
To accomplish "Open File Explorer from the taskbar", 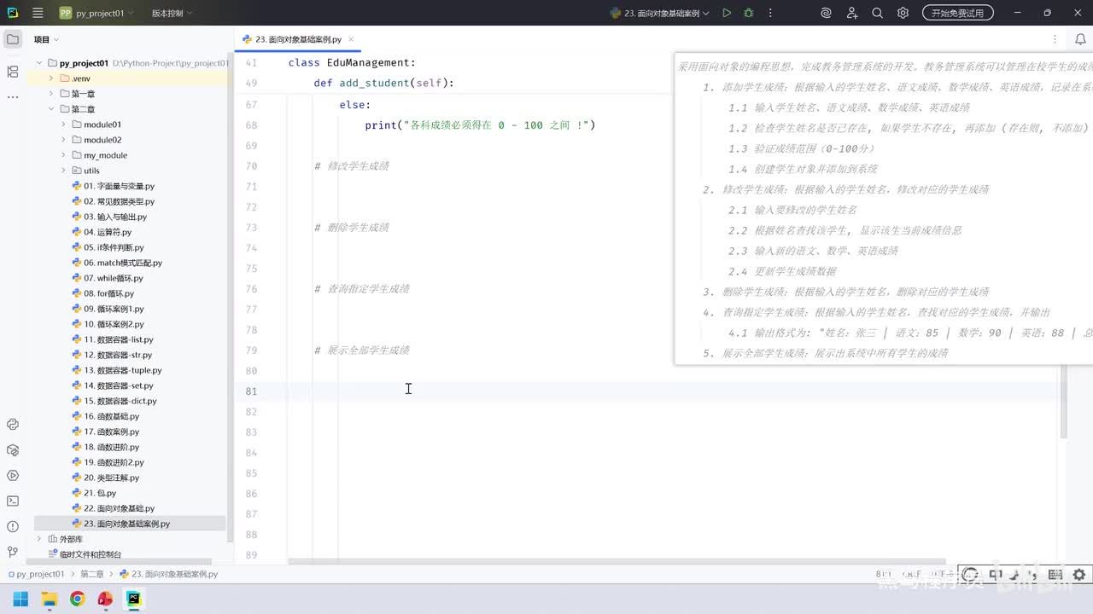I will [49, 599].
